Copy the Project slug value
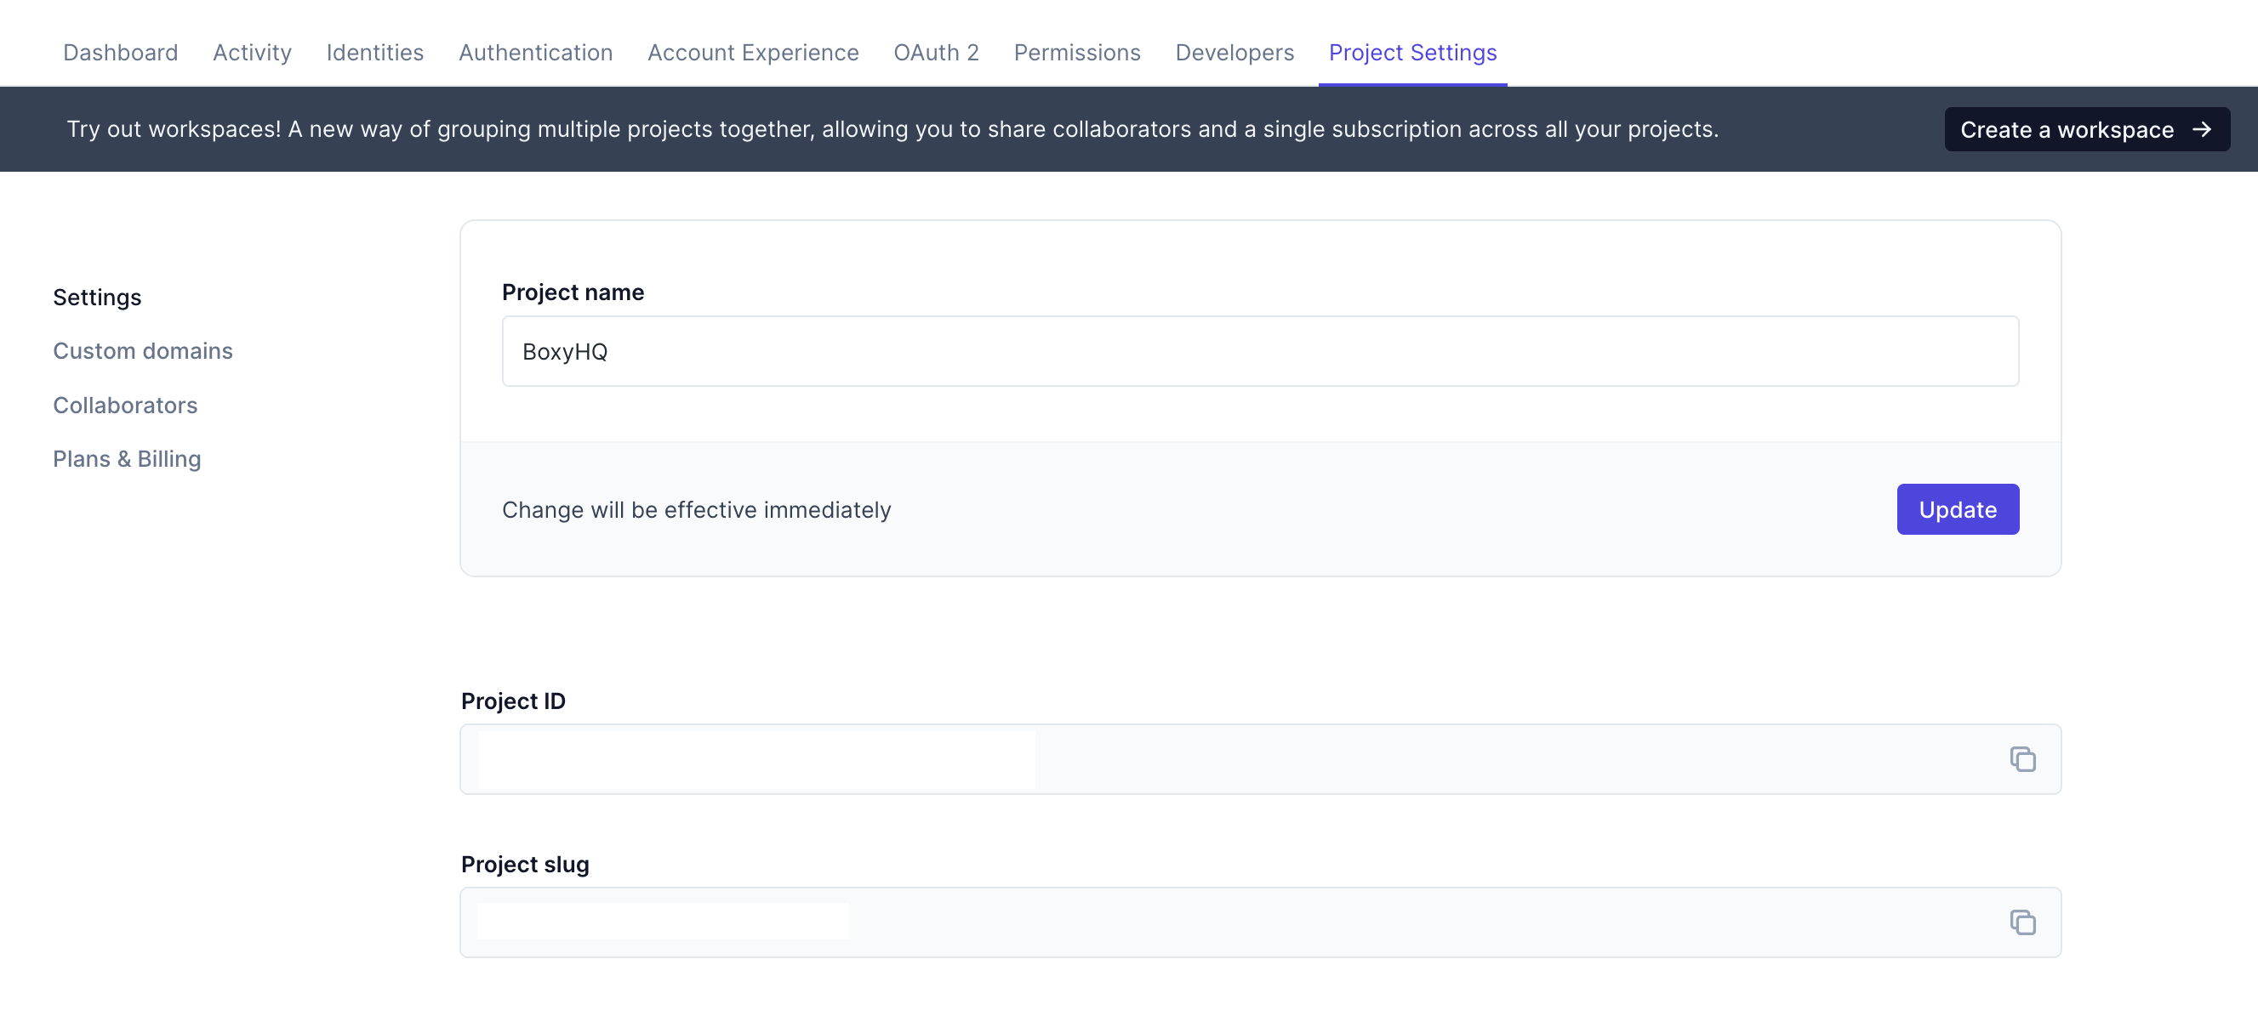 click(x=2022, y=922)
